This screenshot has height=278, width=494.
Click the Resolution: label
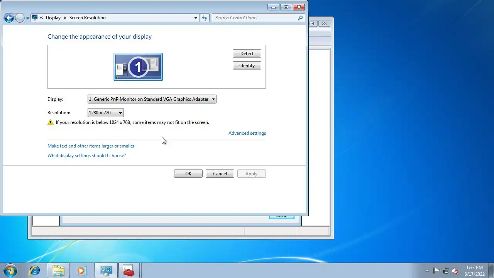click(59, 113)
